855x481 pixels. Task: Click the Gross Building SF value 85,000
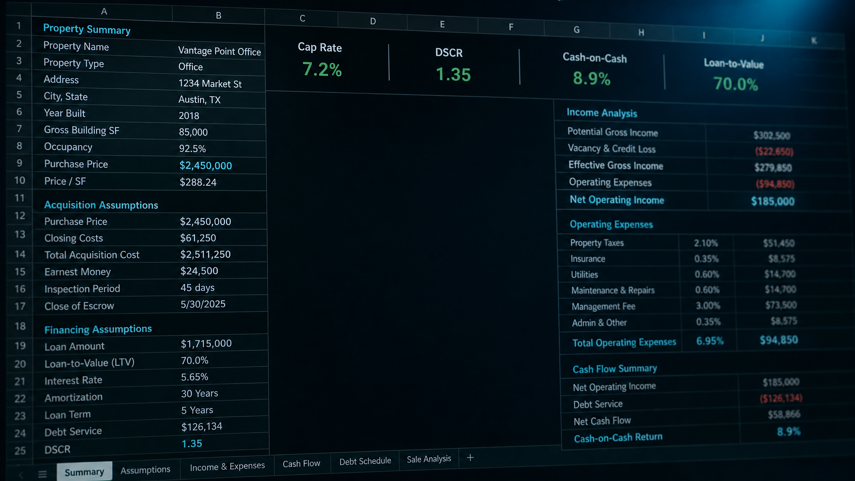pos(193,132)
